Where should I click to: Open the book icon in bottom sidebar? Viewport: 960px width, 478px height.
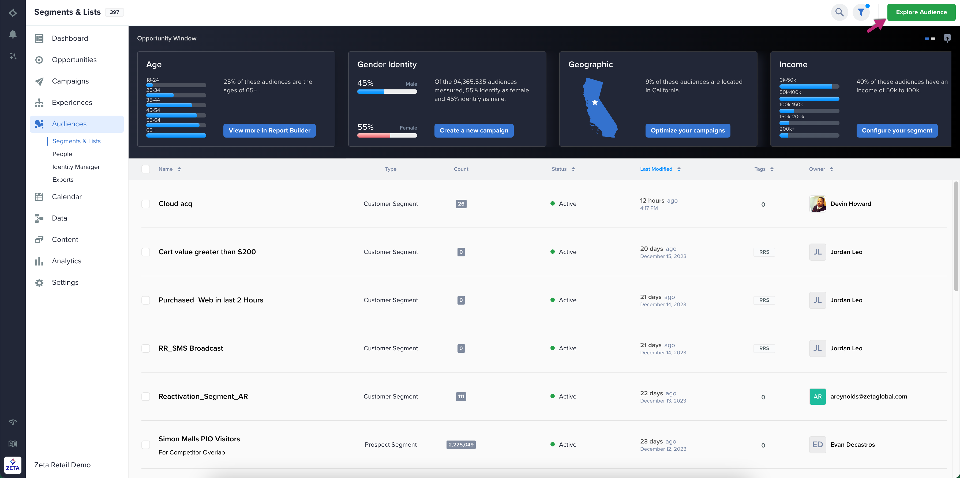coord(13,443)
